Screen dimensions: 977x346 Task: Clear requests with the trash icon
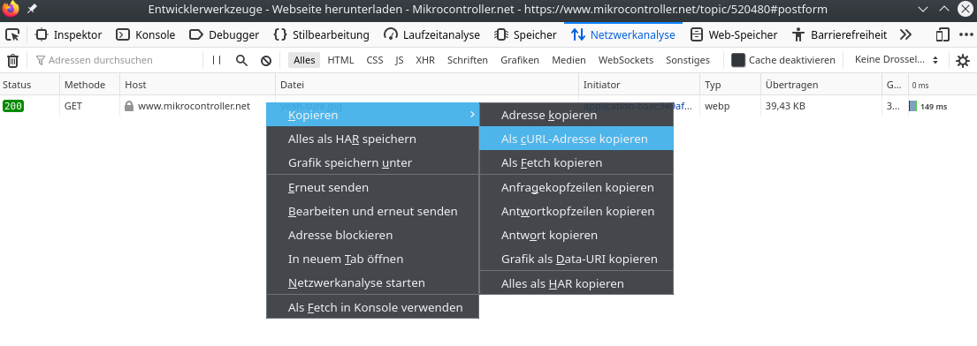[12, 60]
